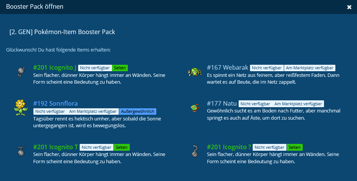
Task: Click the Selten badge next to Icognito ?
Action: point(295,147)
